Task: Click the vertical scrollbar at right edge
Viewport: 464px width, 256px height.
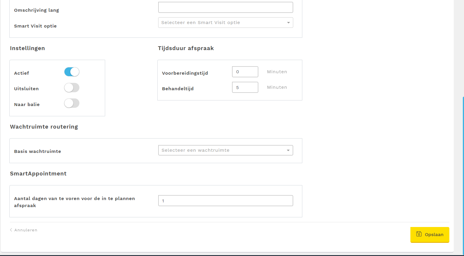Action: coord(463,176)
